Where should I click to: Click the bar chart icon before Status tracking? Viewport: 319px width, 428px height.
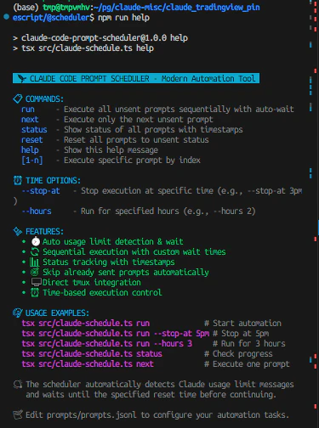(x=34, y=262)
